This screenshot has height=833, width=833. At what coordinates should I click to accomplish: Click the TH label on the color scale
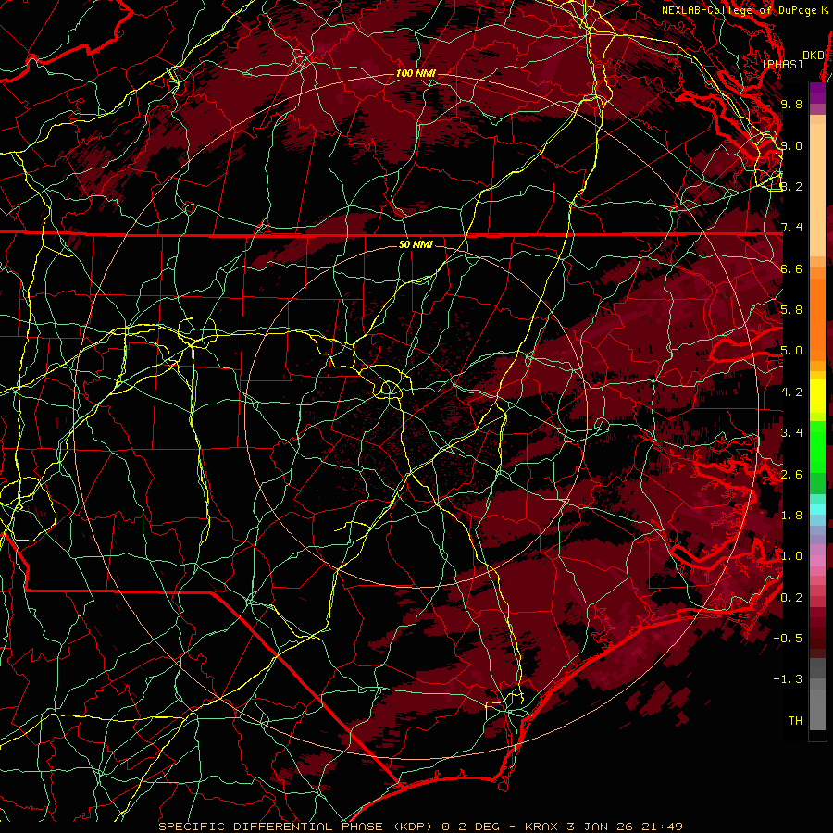[795, 721]
